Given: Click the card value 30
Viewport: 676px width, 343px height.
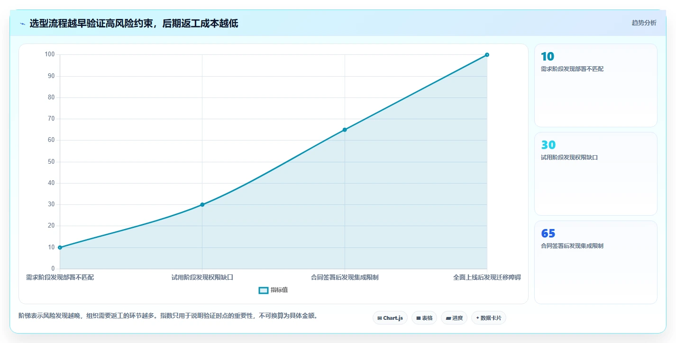Looking at the screenshot, I should click(x=548, y=145).
